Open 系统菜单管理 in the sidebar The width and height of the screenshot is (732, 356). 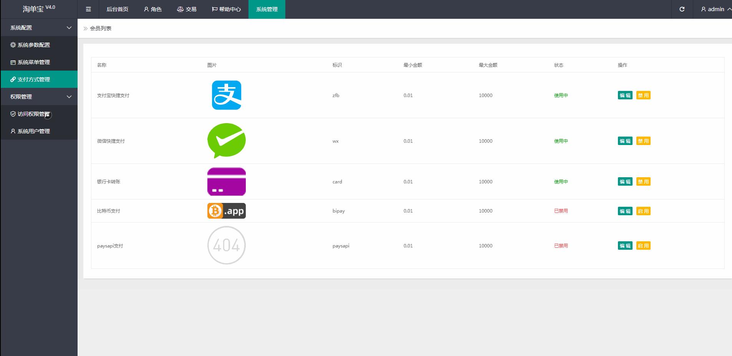pos(39,62)
